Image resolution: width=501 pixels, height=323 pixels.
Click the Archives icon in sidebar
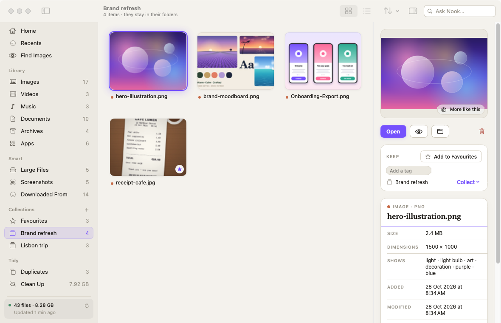pyautogui.click(x=13, y=131)
